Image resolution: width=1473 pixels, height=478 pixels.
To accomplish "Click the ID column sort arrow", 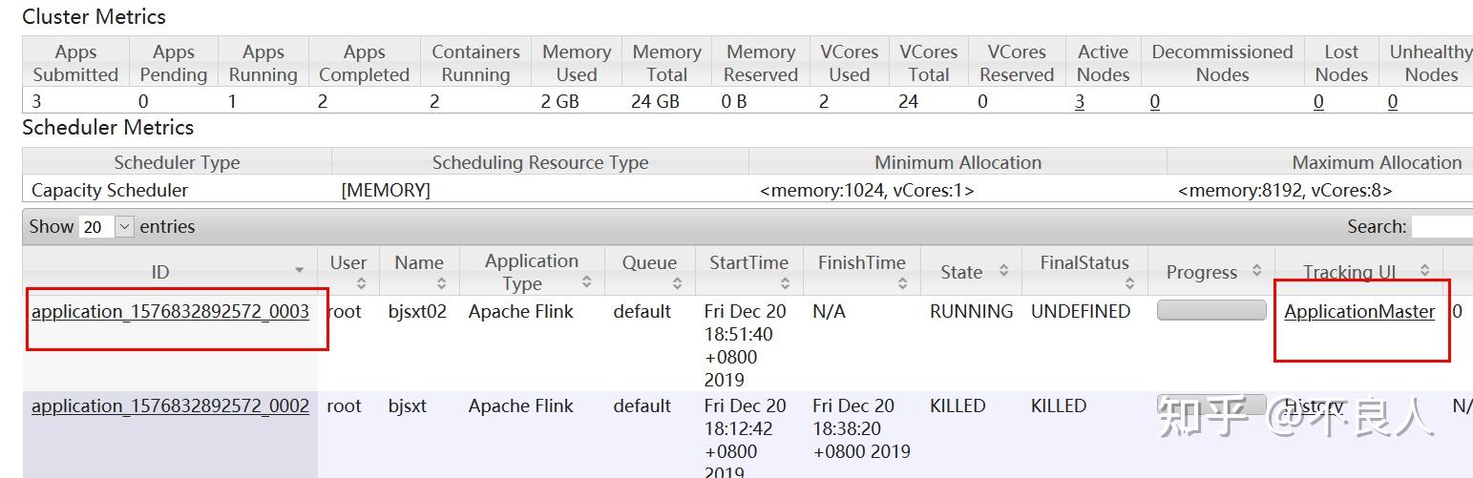I will [299, 272].
